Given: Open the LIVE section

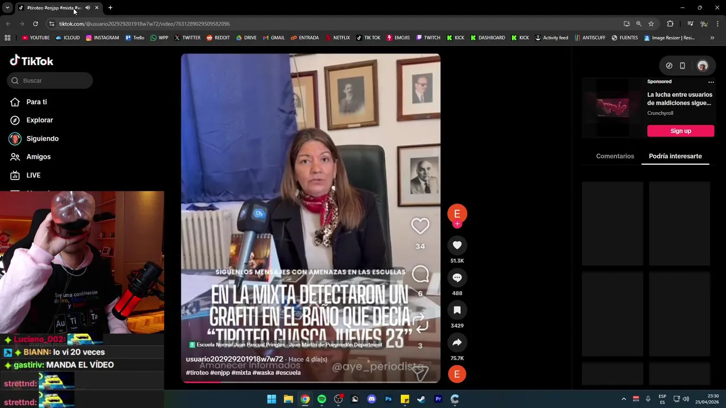Looking at the screenshot, I should click(x=33, y=175).
